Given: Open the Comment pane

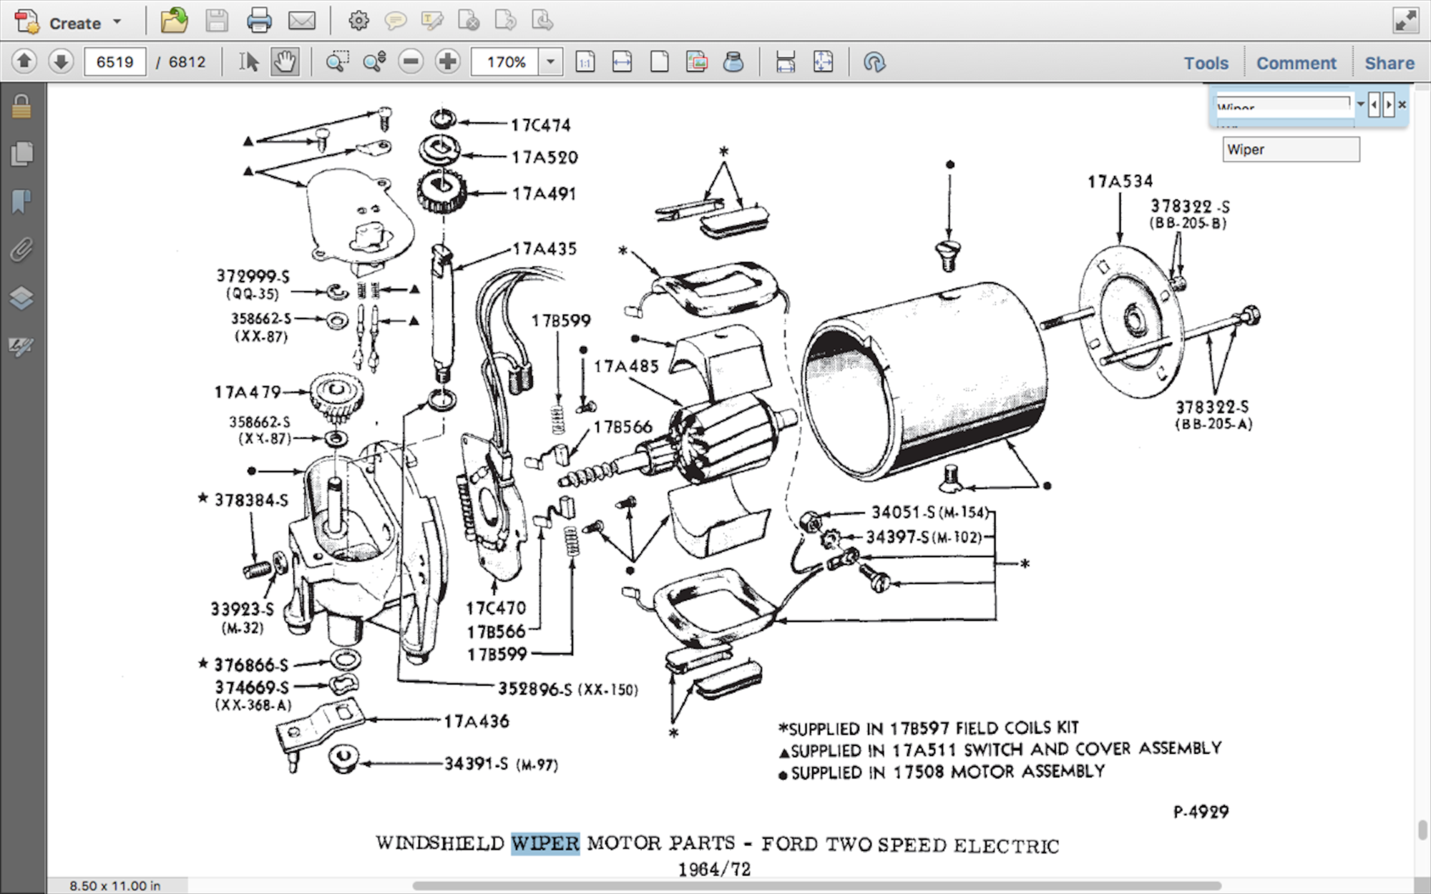Looking at the screenshot, I should point(1296,63).
